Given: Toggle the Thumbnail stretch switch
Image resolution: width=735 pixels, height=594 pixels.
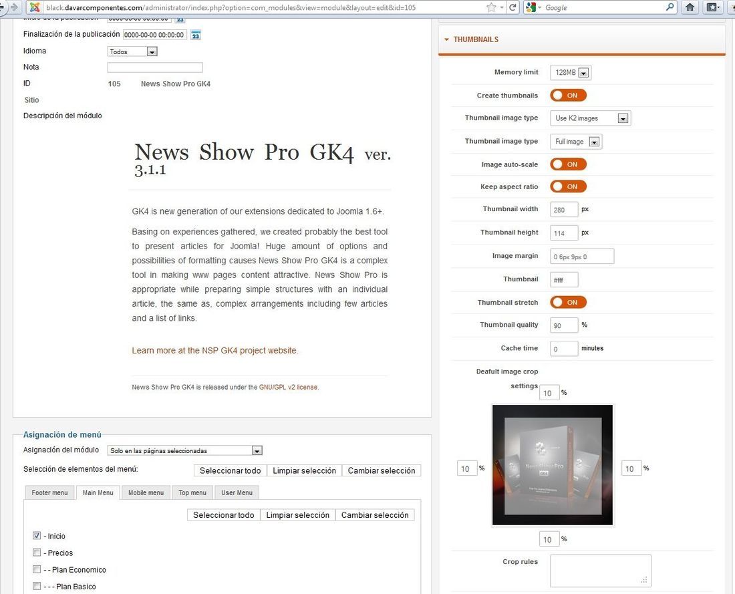Looking at the screenshot, I should click(568, 302).
